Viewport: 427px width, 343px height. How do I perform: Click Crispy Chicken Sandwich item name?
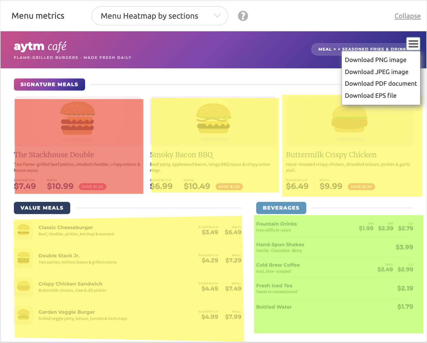[71, 284]
